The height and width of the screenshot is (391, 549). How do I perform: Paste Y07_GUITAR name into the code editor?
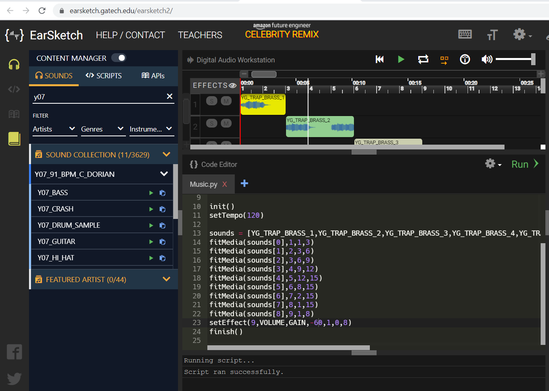pos(162,242)
